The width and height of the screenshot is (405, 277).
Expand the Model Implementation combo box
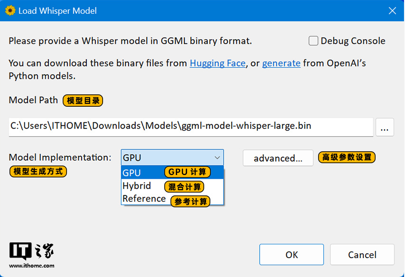pyautogui.click(x=172, y=157)
